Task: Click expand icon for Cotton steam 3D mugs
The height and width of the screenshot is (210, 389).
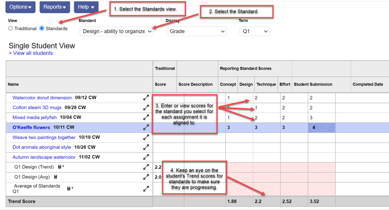Action: tap(146, 107)
